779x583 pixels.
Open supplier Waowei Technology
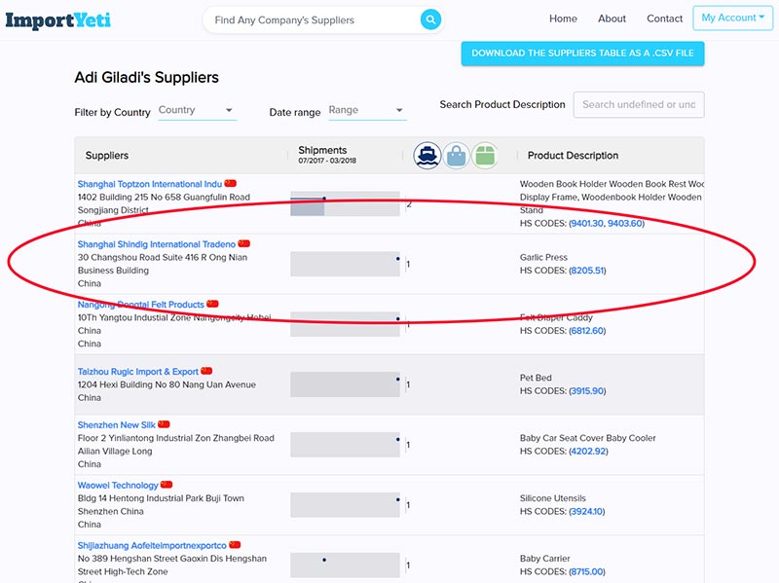click(118, 485)
